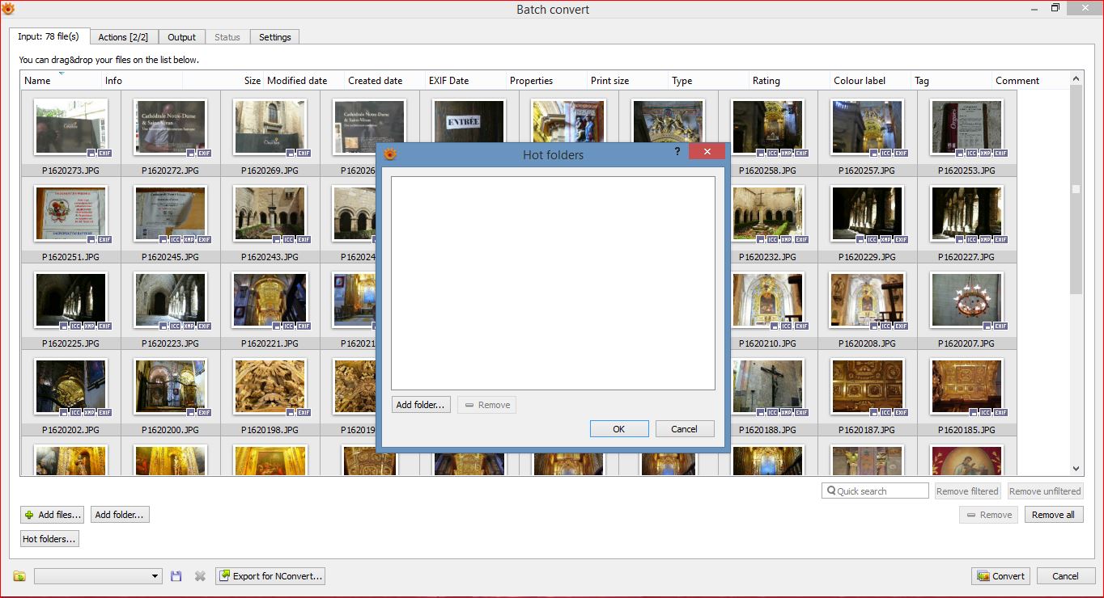Click the XnView logo in Batch convert title bar
This screenshot has height=598, width=1104.
click(8, 9)
